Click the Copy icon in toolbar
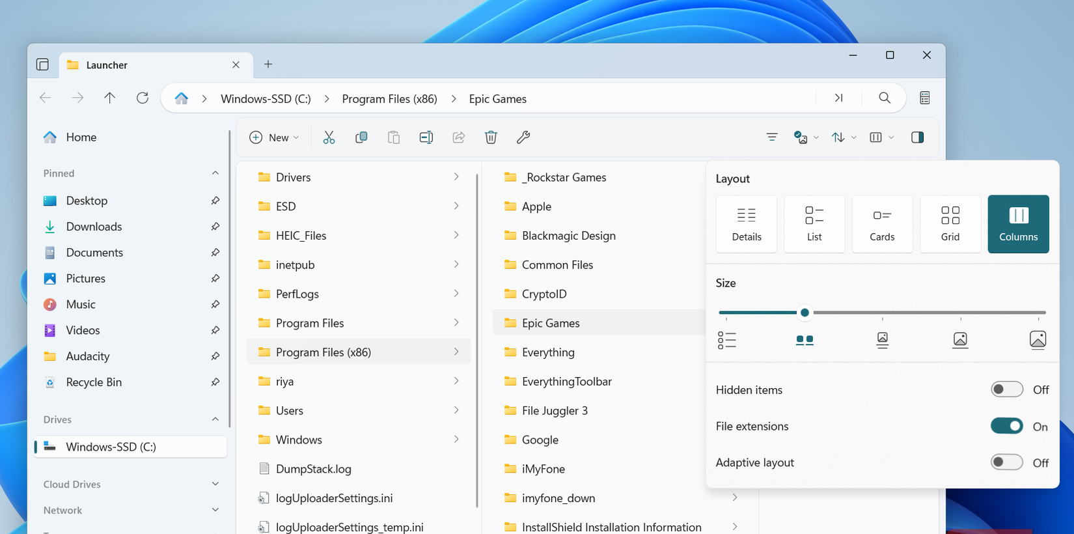Viewport: 1074px width, 534px height. tap(361, 137)
